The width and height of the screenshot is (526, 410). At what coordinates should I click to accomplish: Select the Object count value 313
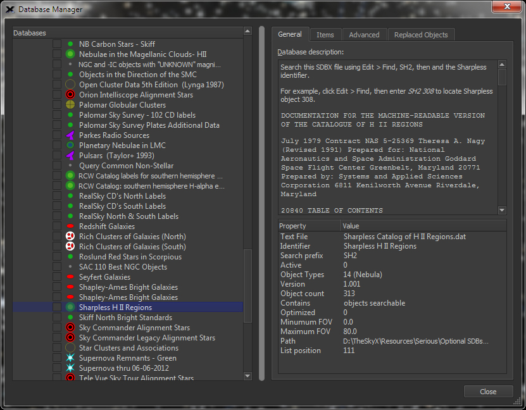(x=349, y=294)
